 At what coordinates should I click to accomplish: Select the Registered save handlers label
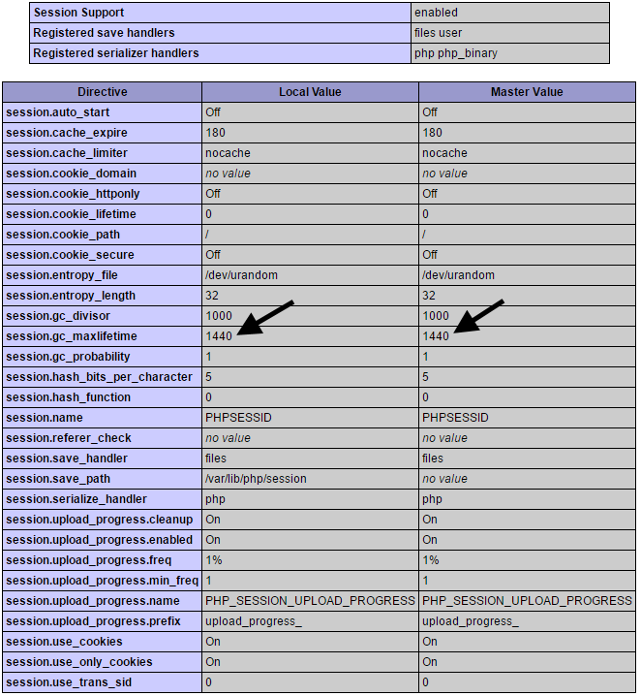coord(104,33)
